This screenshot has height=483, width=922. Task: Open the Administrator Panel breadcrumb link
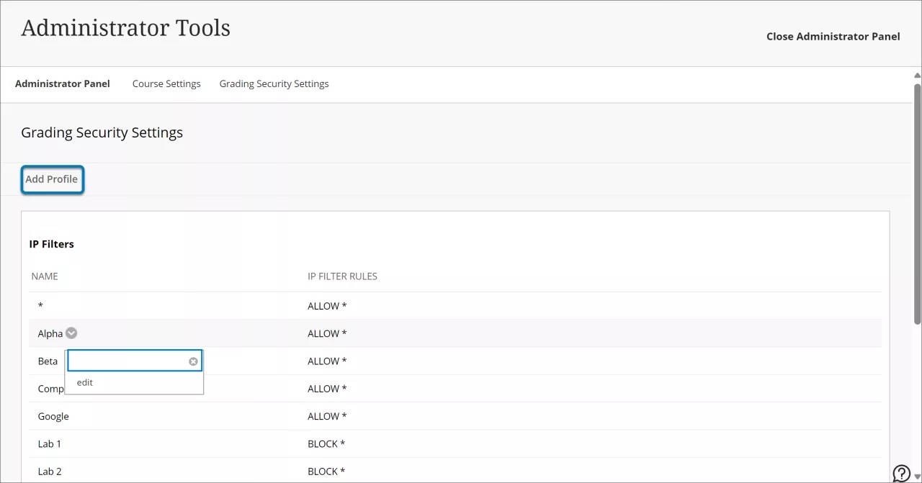[x=62, y=83]
